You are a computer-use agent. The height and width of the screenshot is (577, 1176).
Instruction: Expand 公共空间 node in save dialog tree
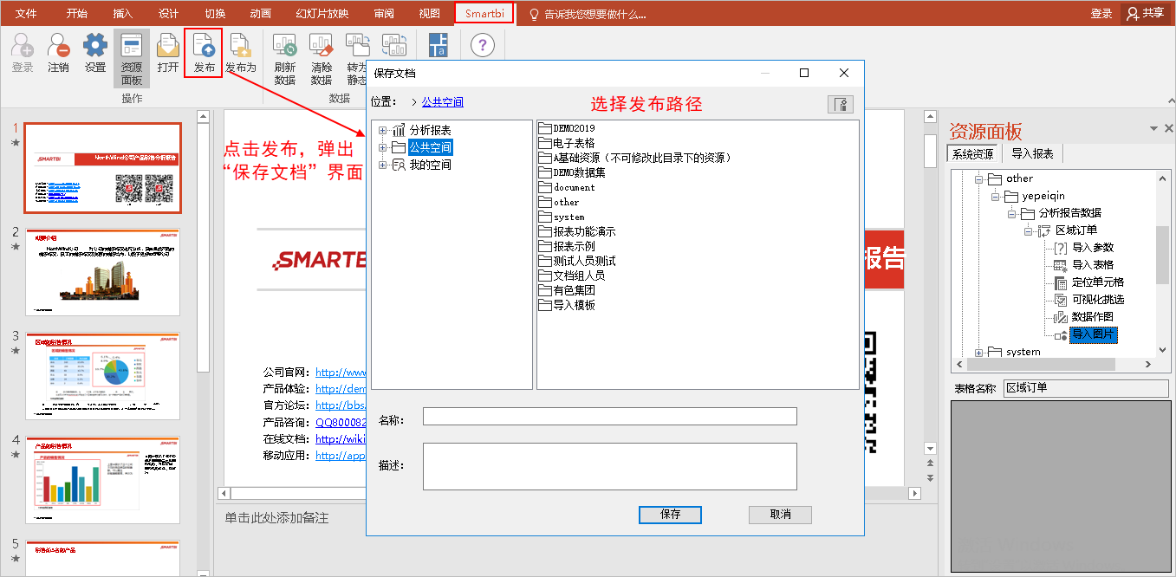(x=382, y=148)
